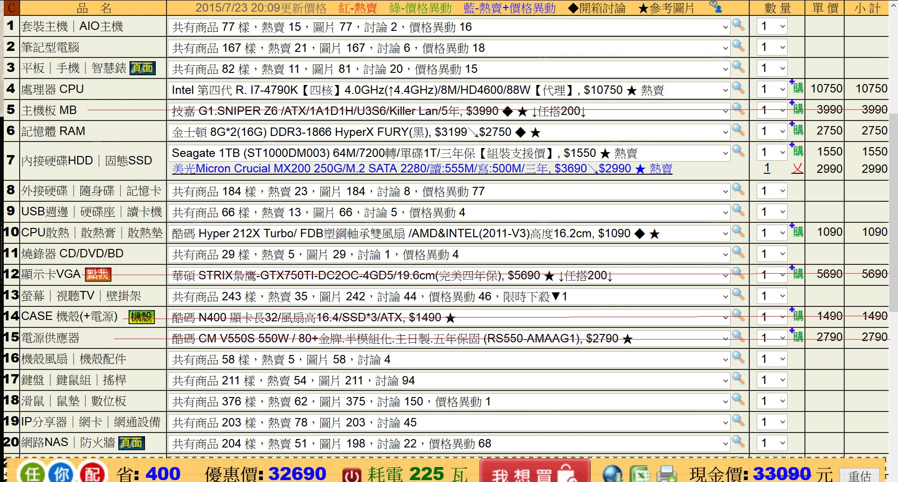Click magnifier on 鍵盤 鍵鼠組 row
The height and width of the screenshot is (482, 898).
coord(739,378)
